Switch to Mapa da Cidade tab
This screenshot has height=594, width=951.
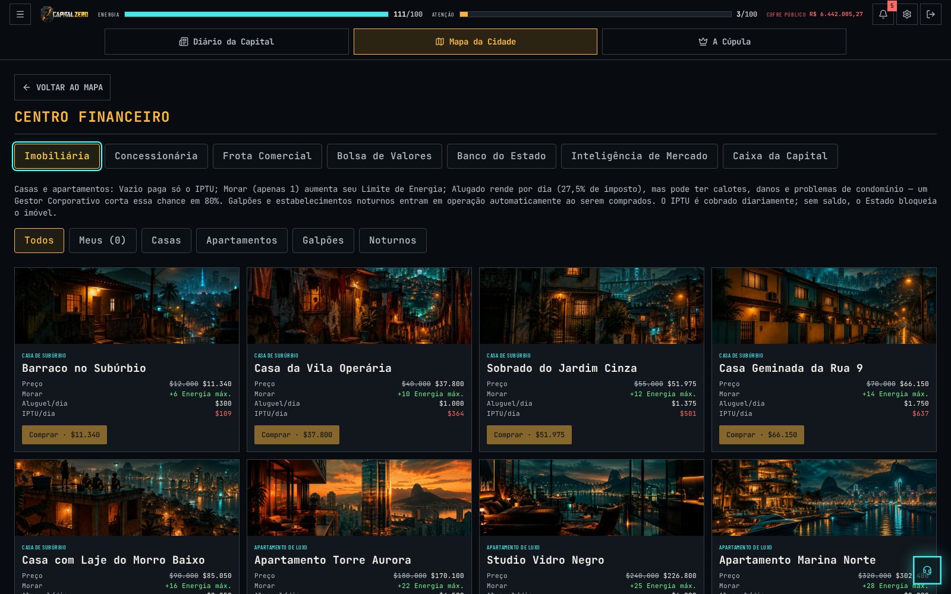[x=475, y=42]
